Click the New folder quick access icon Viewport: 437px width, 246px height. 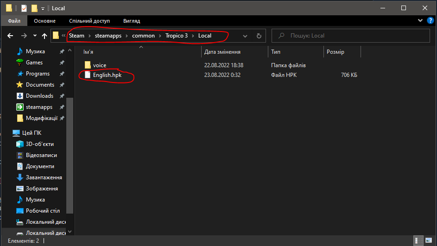click(34, 8)
